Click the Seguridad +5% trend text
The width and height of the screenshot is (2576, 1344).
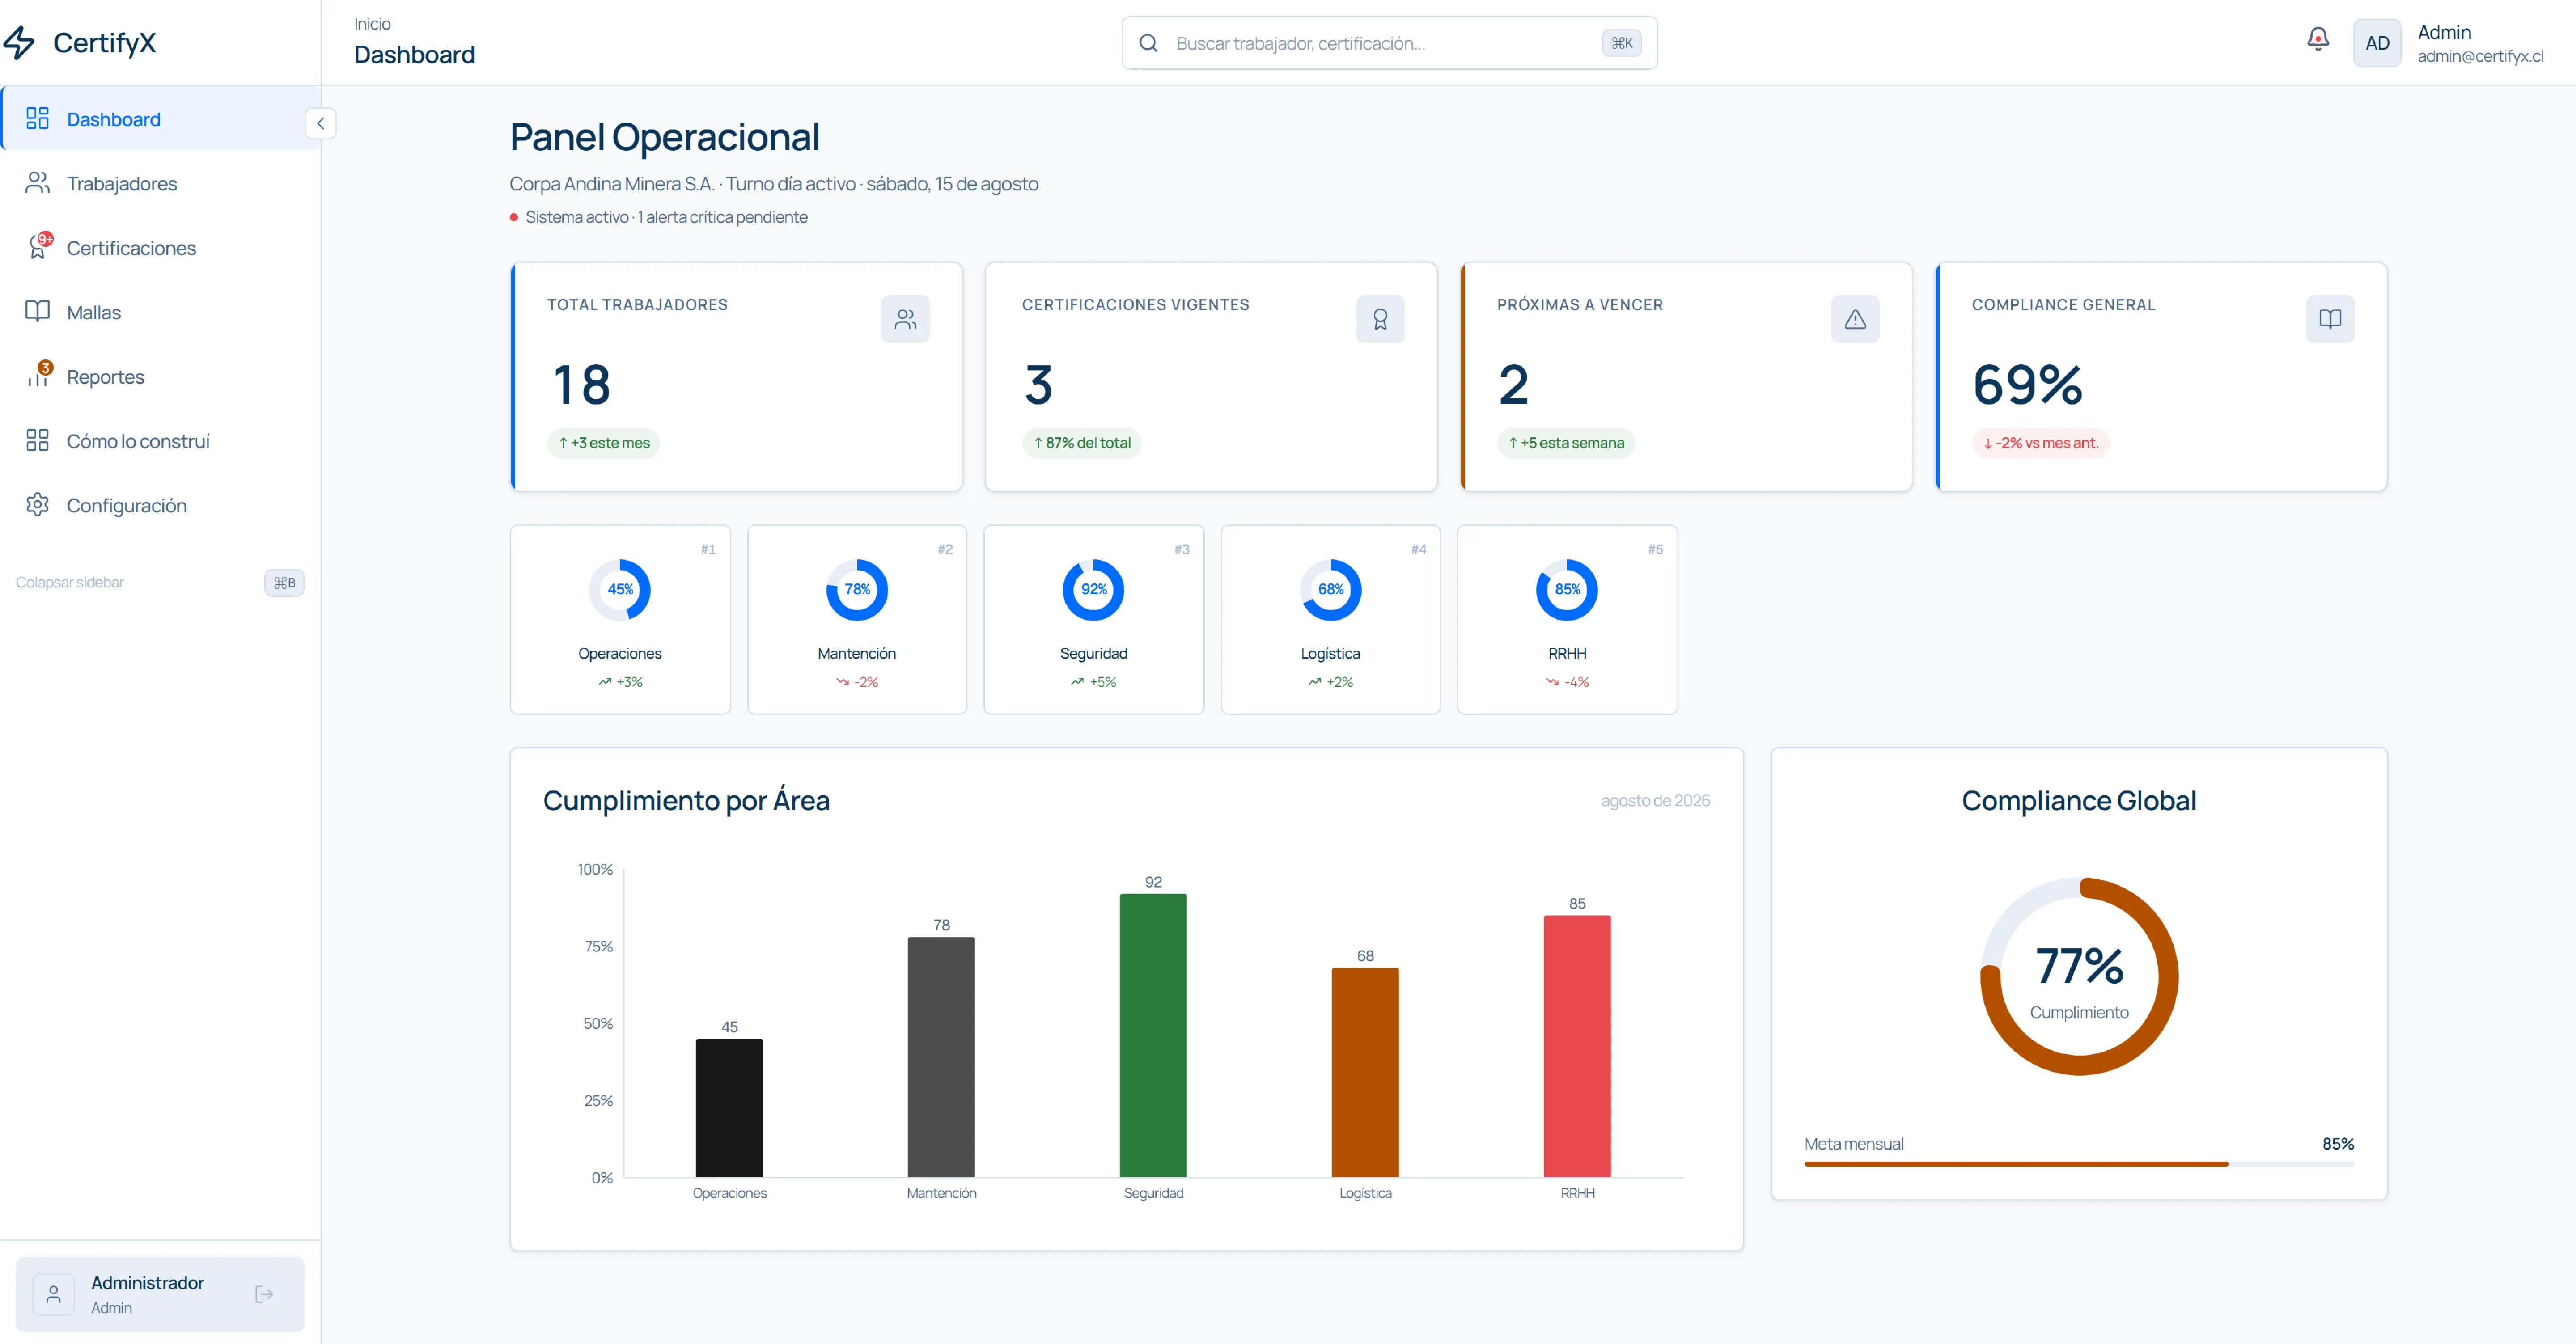1093,682
